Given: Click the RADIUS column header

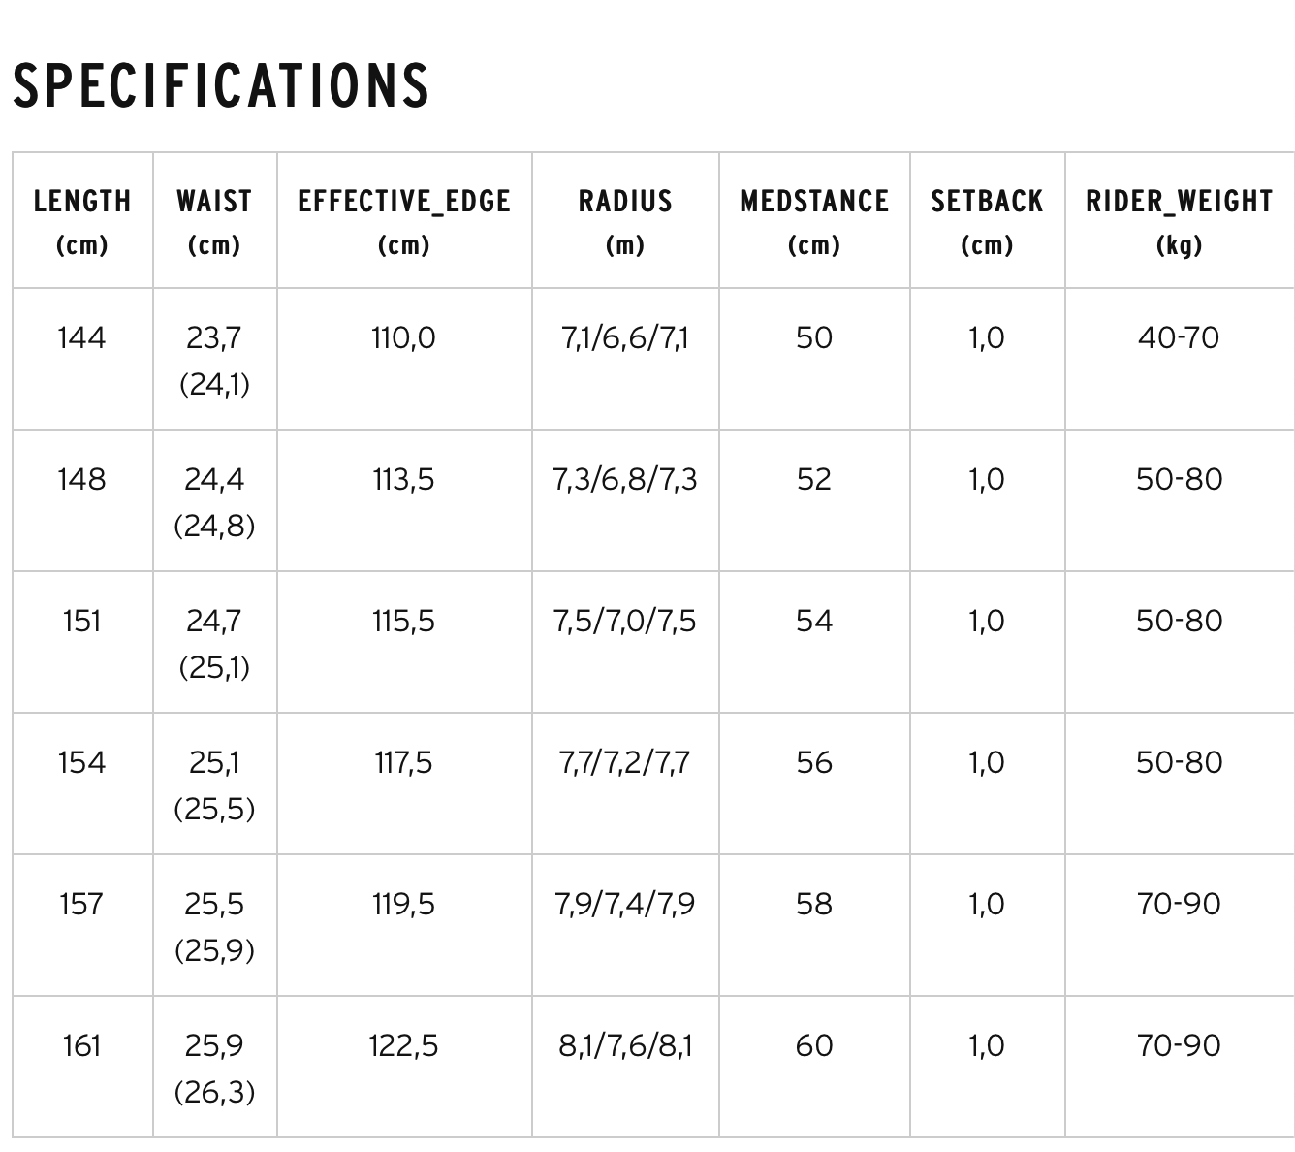Looking at the screenshot, I should coord(625,220).
